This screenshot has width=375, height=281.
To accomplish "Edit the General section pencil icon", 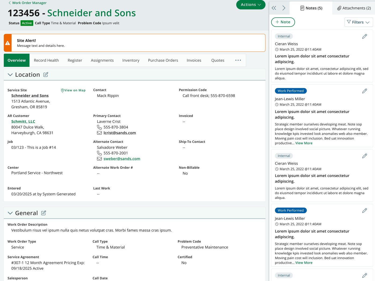I will (44, 213).
